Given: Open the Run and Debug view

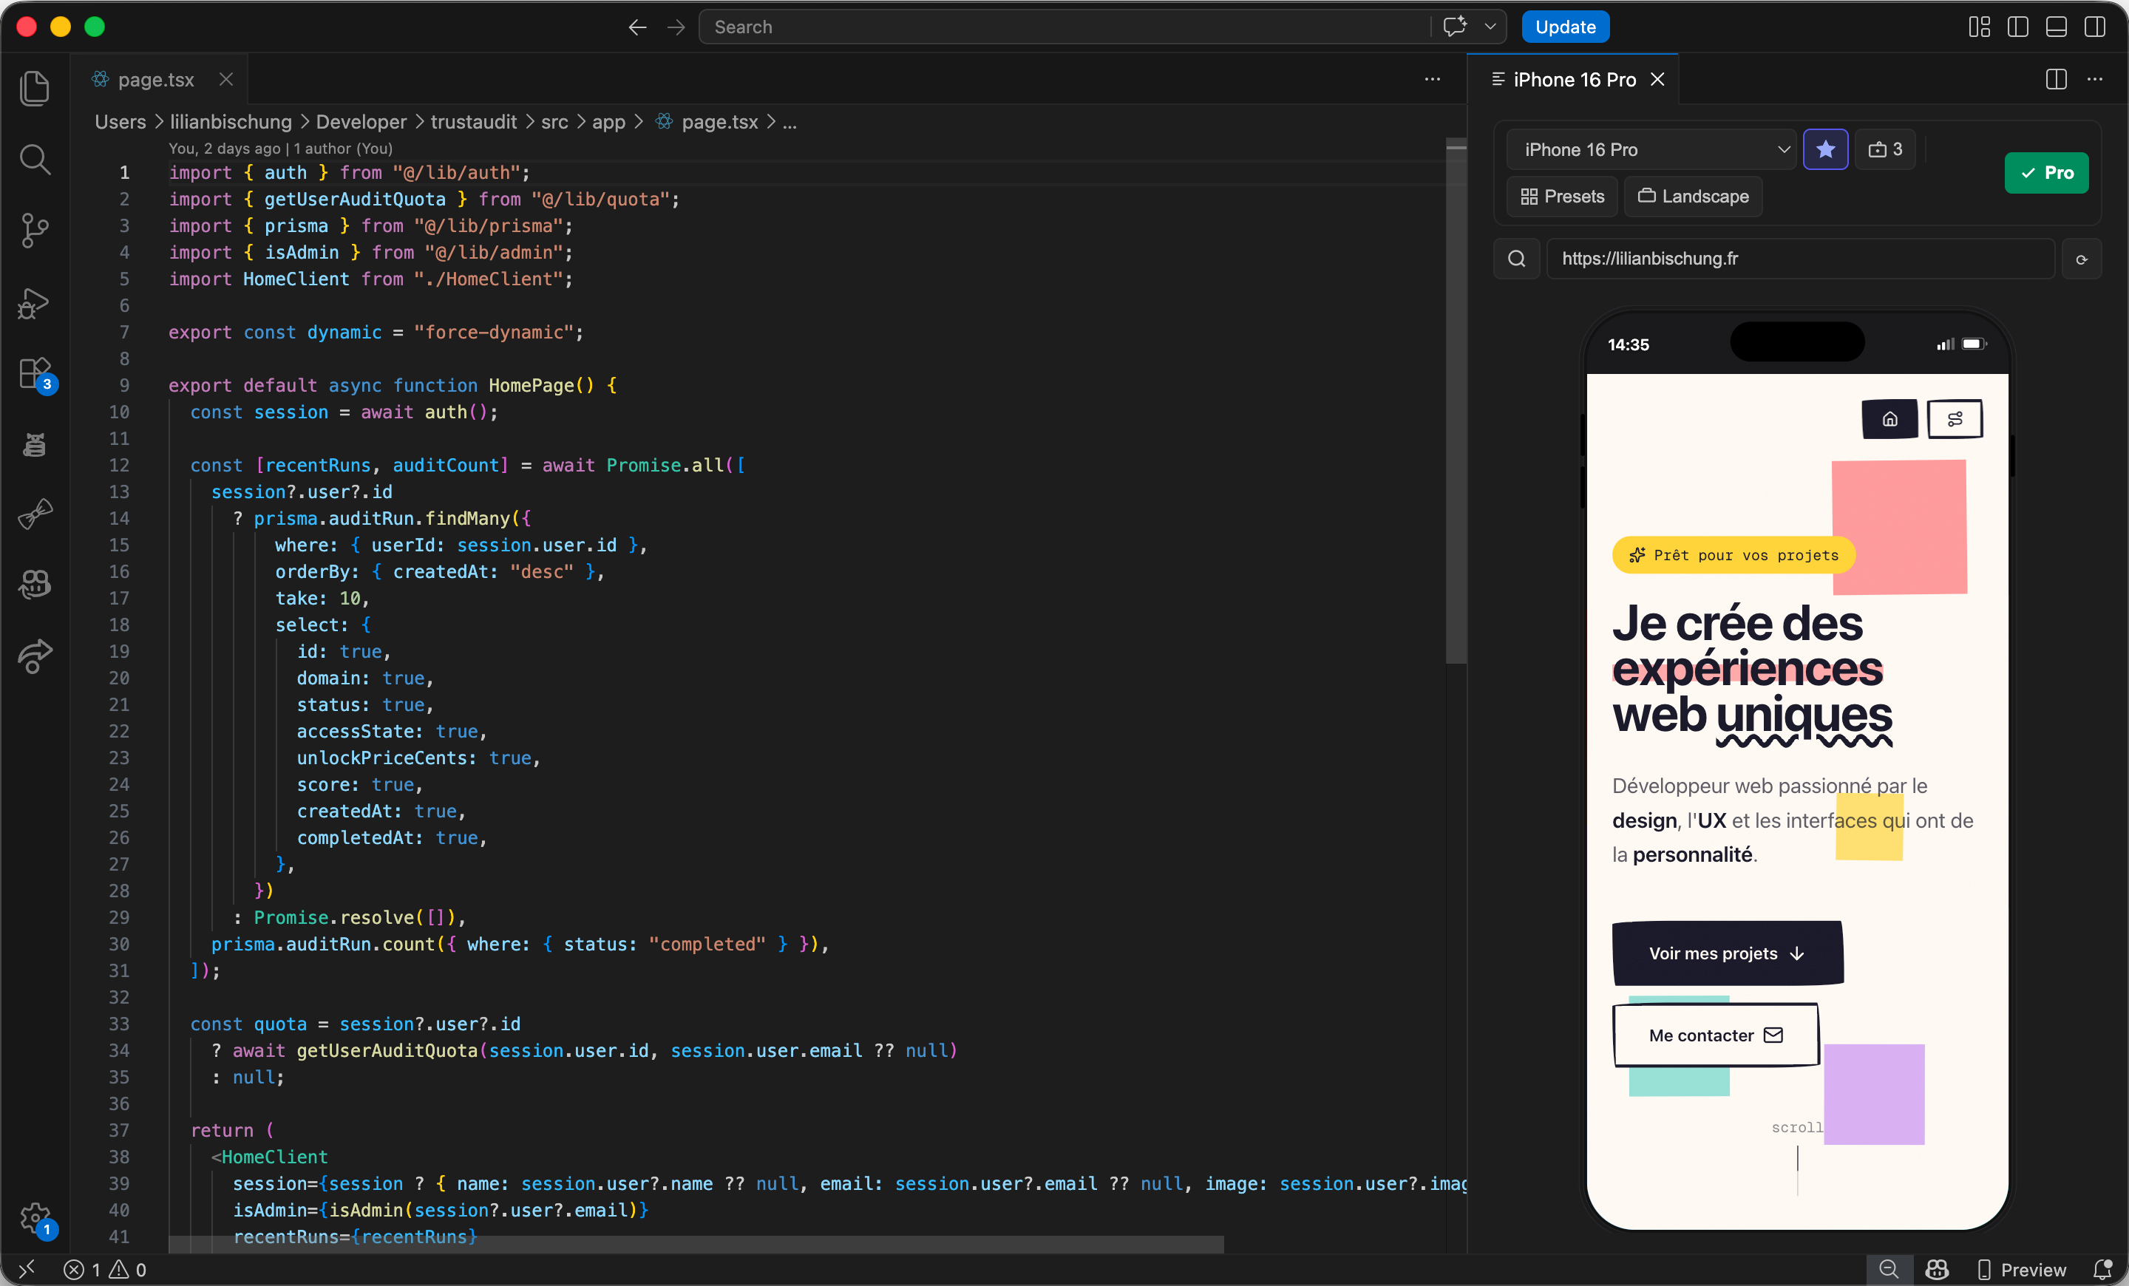Looking at the screenshot, I should pos(35,302).
